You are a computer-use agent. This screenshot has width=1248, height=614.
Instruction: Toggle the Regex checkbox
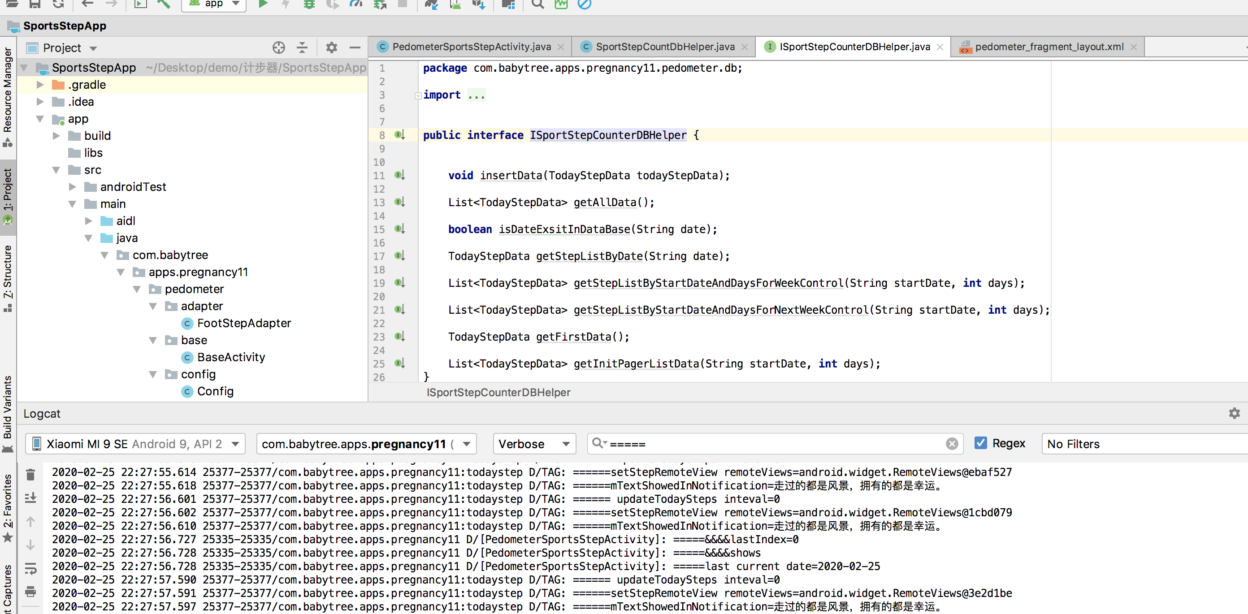point(980,443)
